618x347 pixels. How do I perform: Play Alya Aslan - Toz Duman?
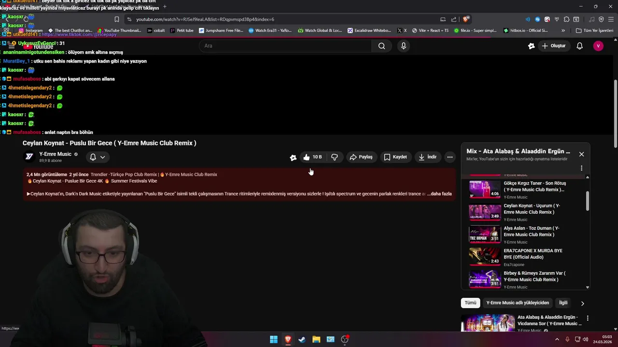click(x=526, y=234)
